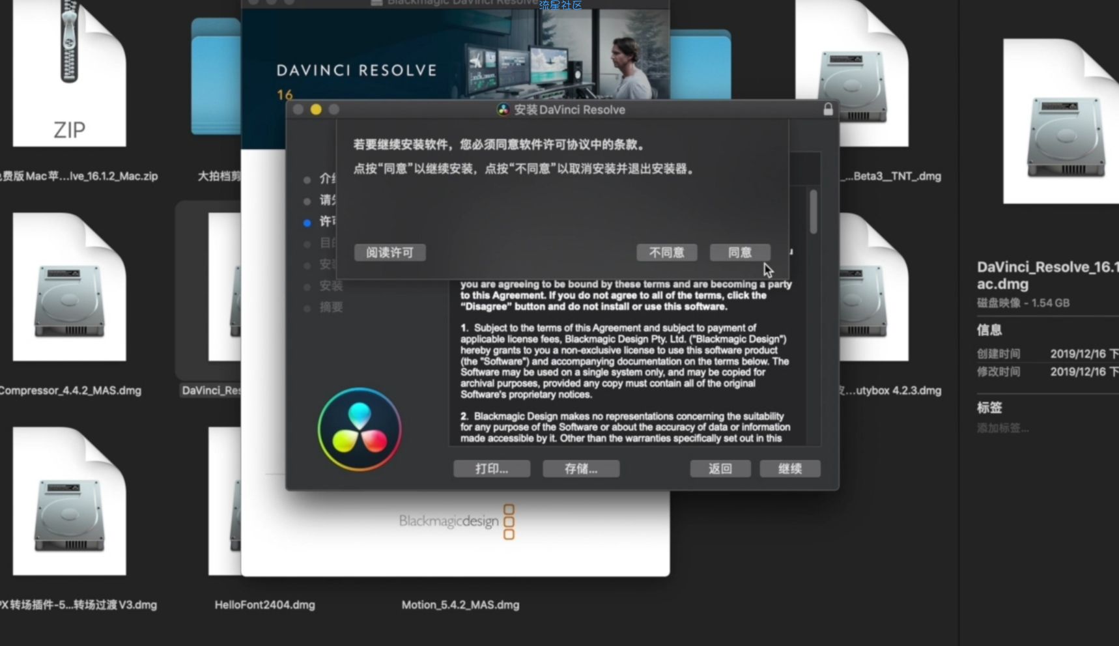Select the blue folder icon beside ZIP file
Image resolution: width=1119 pixels, height=646 pixels.
coord(216,76)
